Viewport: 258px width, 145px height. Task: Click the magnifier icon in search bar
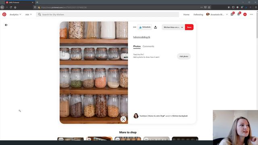pyautogui.click(x=40, y=14)
